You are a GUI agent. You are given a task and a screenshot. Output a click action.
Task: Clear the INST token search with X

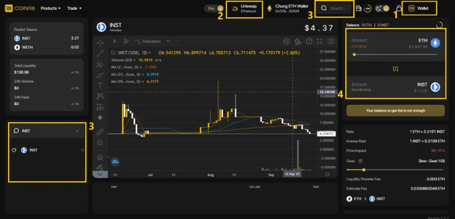[x=77, y=131]
